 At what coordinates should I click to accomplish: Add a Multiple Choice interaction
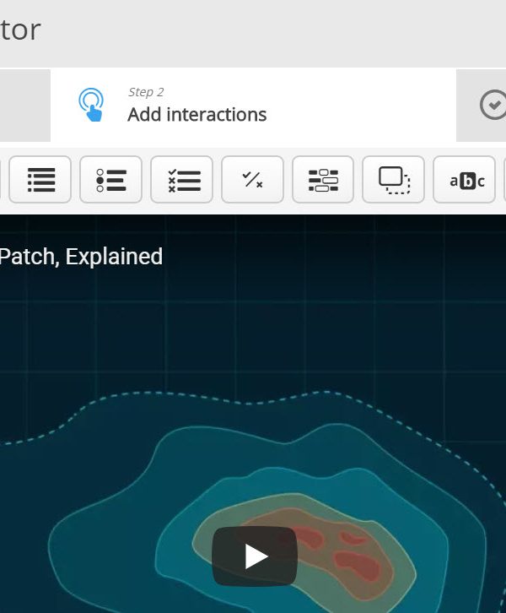coord(182,180)
